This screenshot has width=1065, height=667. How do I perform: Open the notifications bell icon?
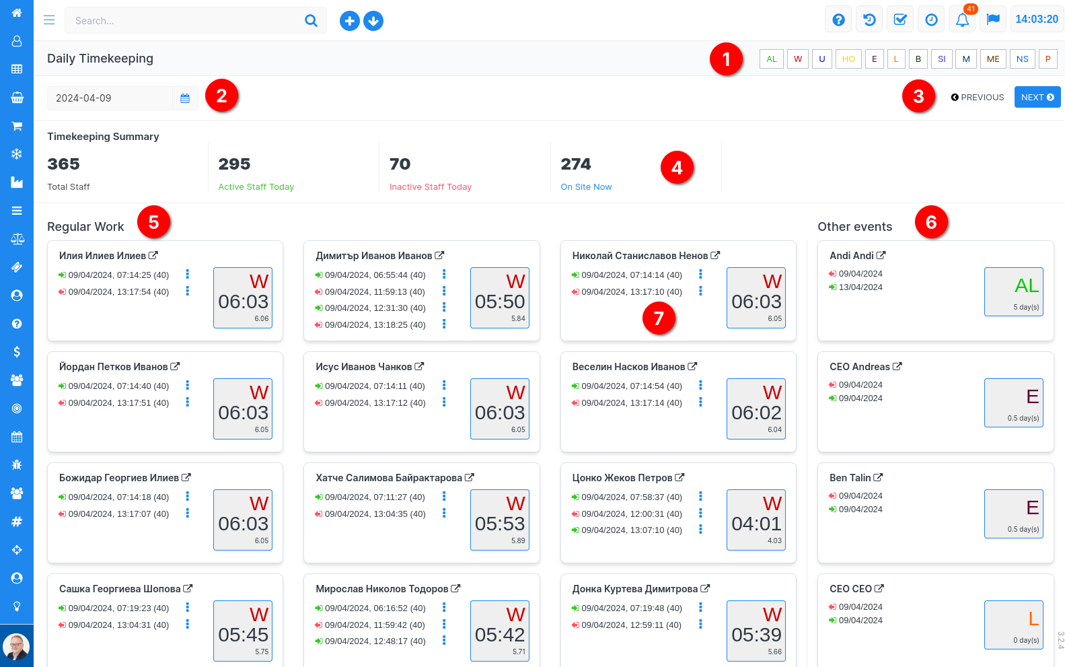[x=962, y=20]
